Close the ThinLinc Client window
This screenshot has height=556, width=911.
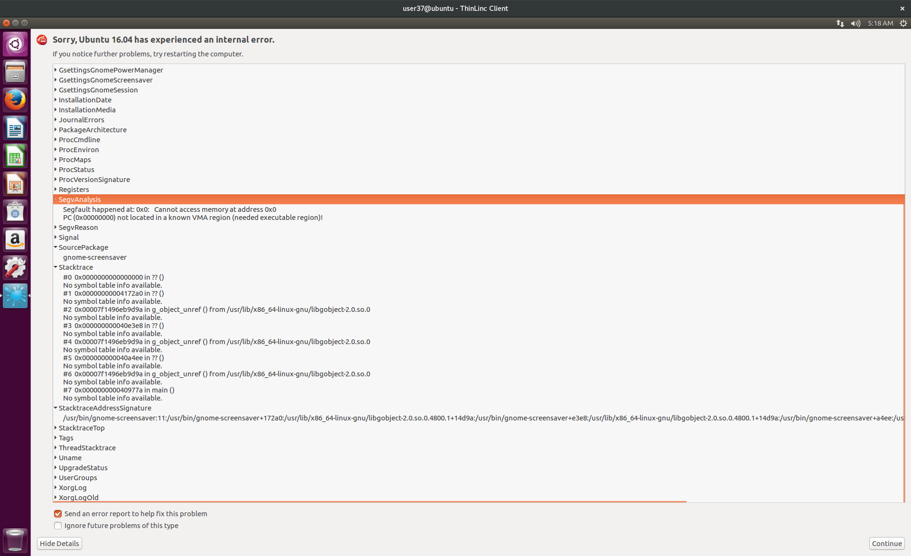pos(902,9)
